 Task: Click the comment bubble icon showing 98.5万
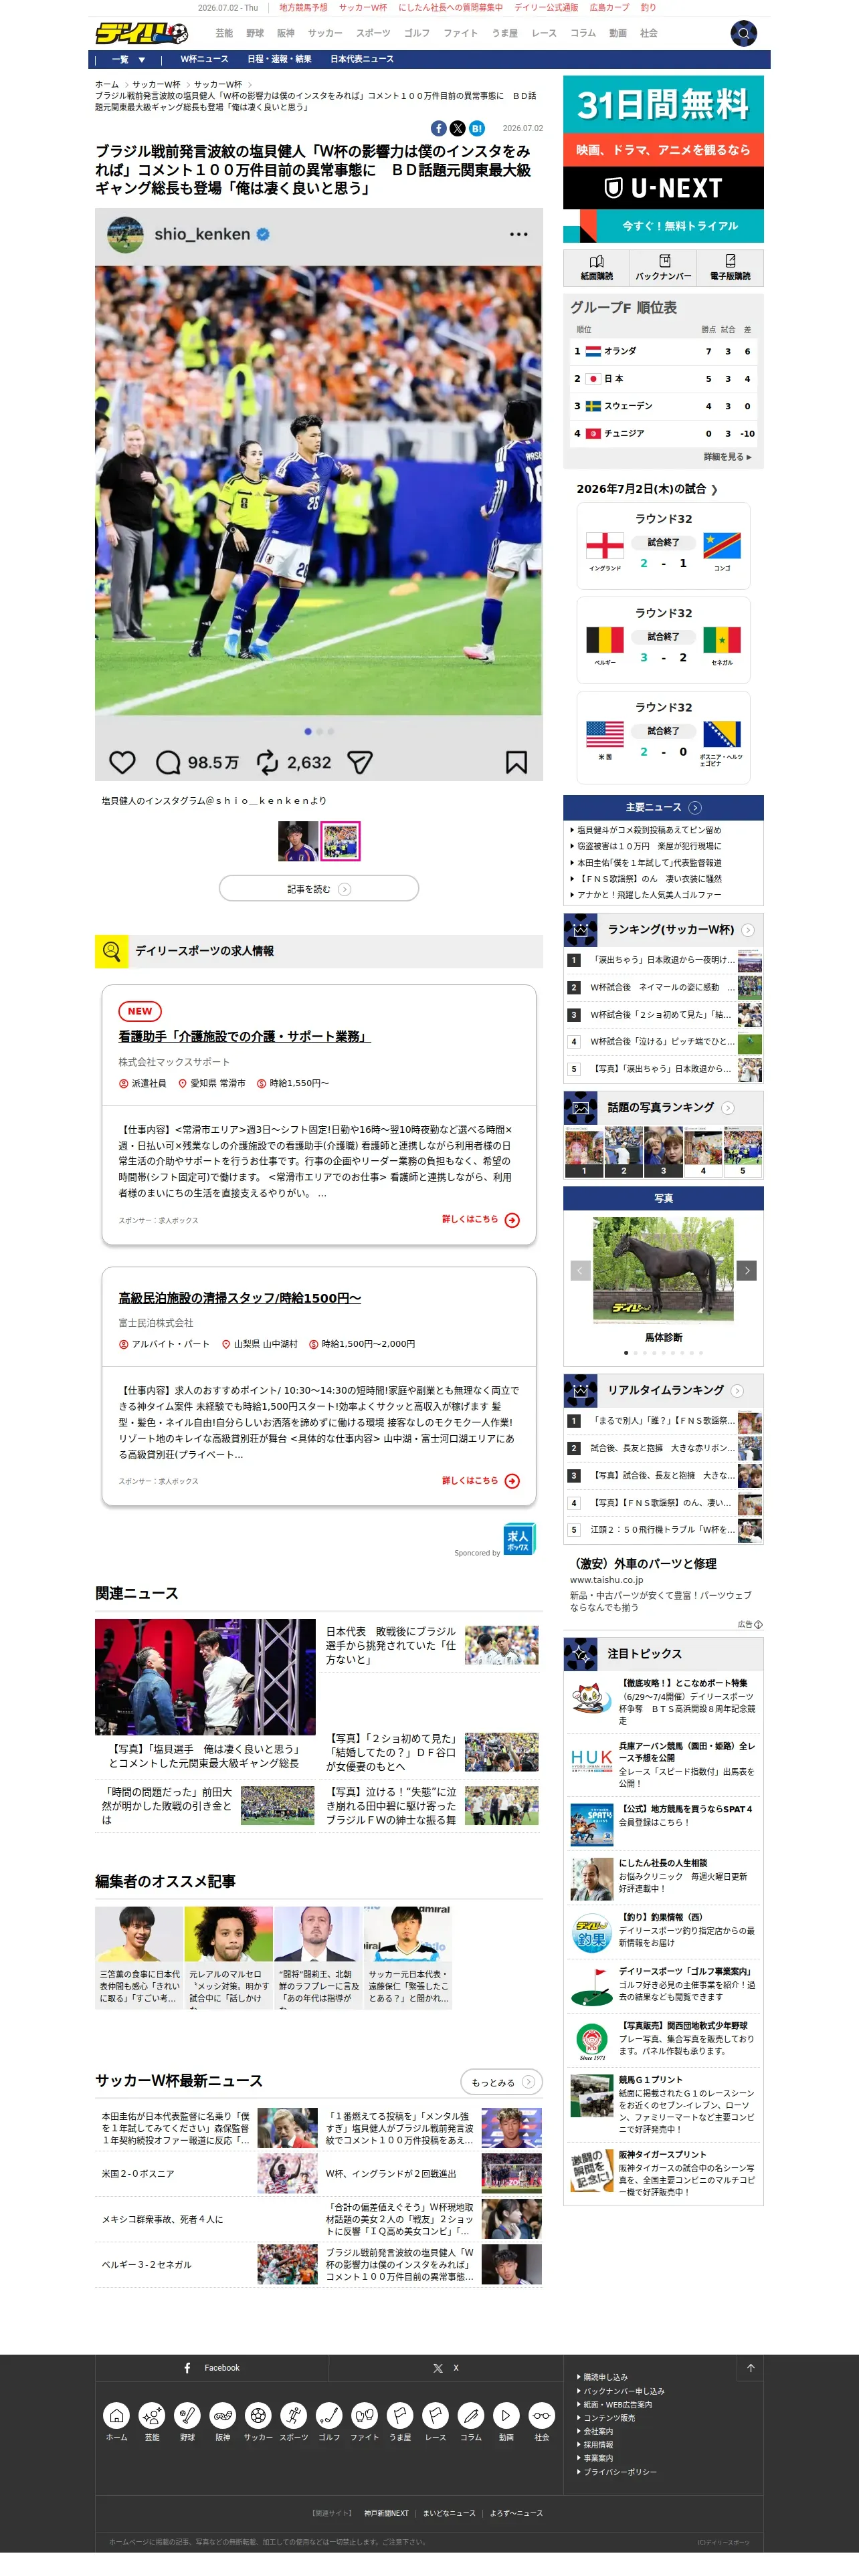pos(168,762)
